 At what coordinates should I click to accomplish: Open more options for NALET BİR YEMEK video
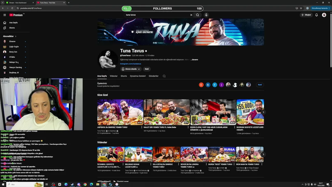coord(188,127)
